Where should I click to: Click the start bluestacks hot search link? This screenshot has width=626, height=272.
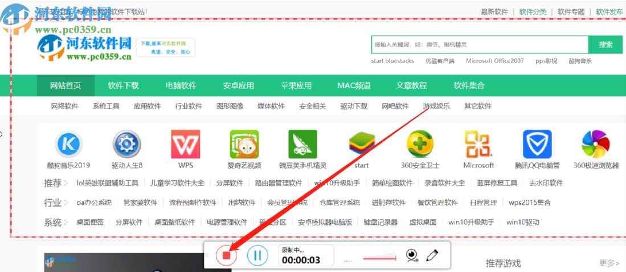tap(392, 61)
